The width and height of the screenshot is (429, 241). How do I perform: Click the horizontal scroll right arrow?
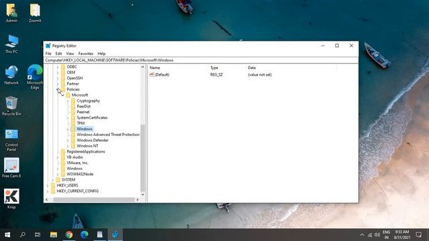(x=137, y=199)
